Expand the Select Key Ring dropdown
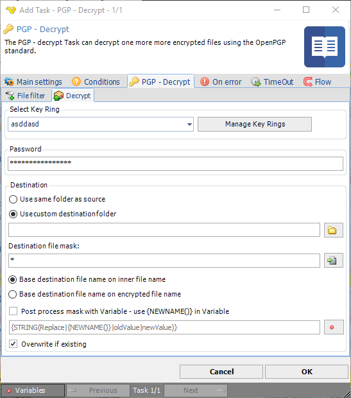The width and height of the screenshot is (351, 398). tap(189, 125)
